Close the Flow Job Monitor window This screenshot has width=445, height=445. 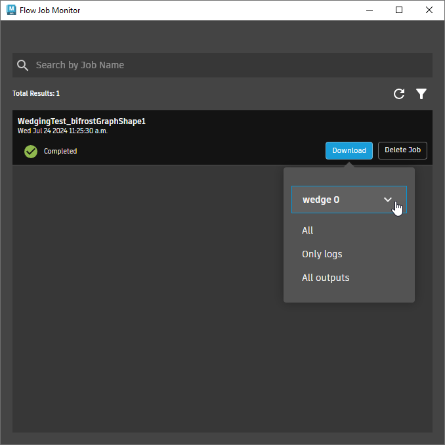click(x=429, y=11)
